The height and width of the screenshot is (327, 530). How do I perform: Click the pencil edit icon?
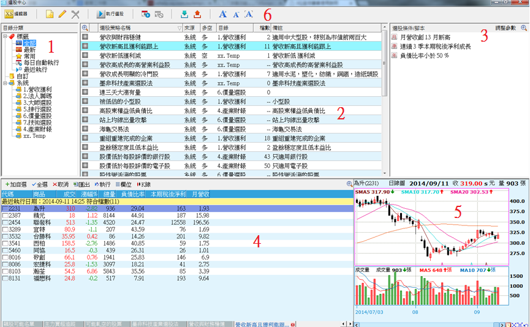(62, 13)
